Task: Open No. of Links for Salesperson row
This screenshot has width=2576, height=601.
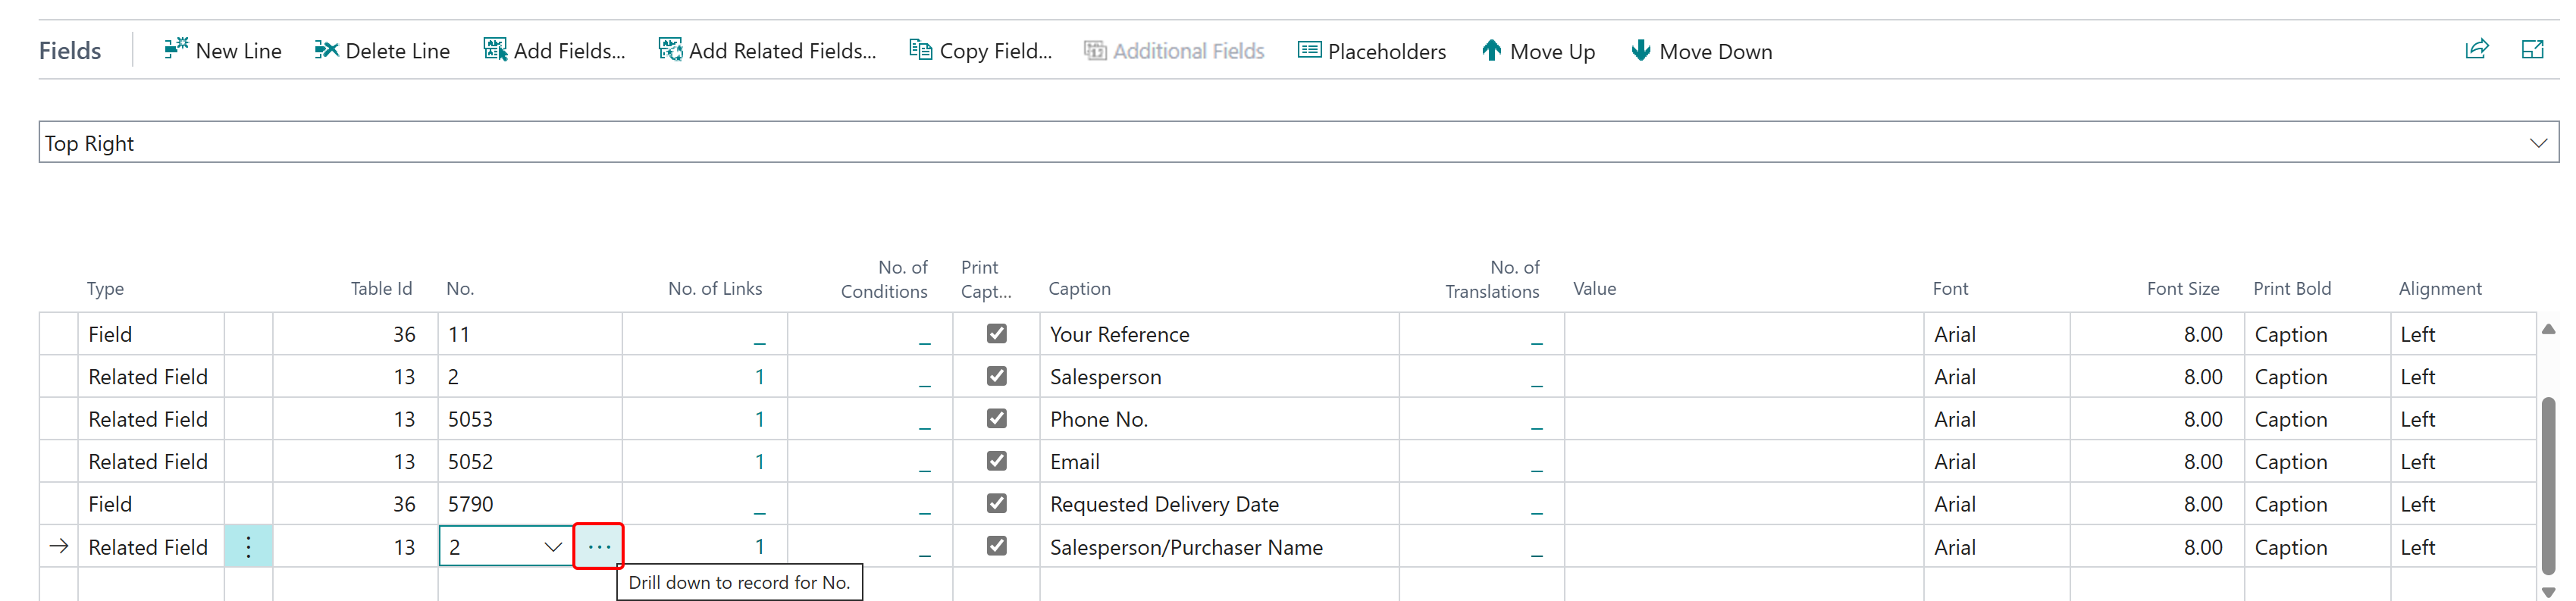Action: point(759,377)
